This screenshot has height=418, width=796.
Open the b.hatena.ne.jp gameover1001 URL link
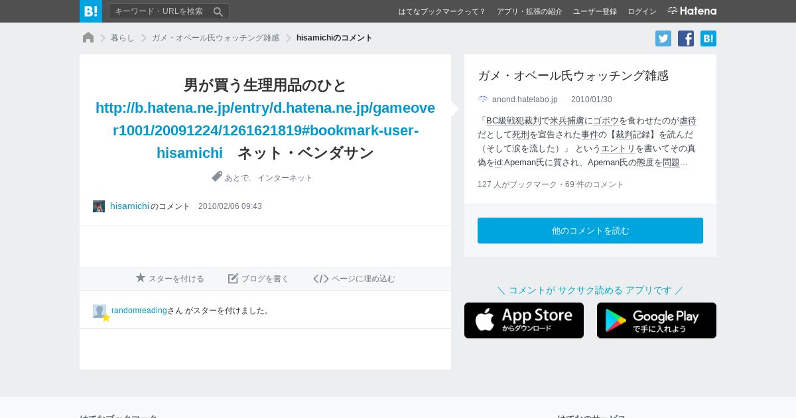[x=265, y=130]
